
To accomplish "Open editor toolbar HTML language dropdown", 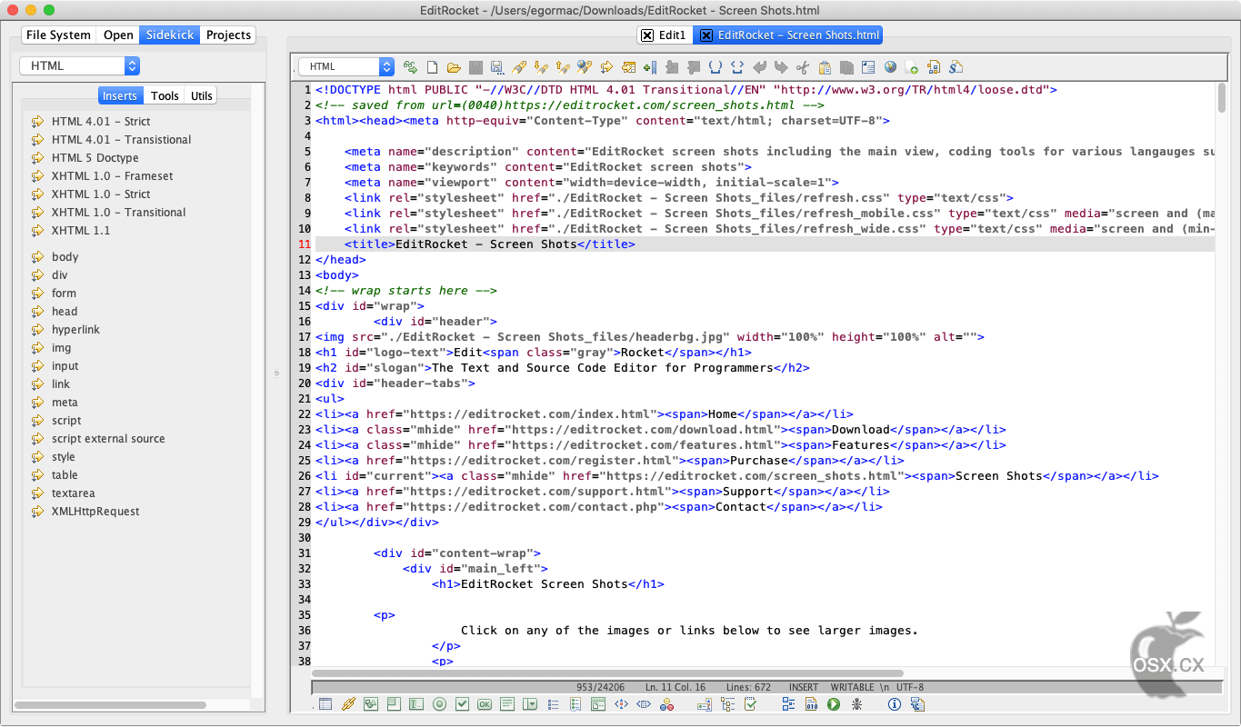I will point(346,66).
